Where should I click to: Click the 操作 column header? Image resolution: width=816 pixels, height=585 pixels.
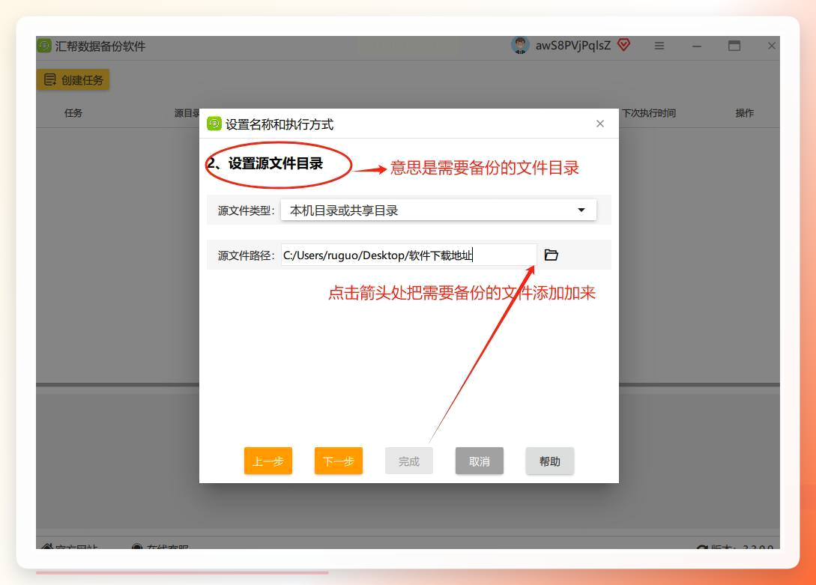[744, 113]
